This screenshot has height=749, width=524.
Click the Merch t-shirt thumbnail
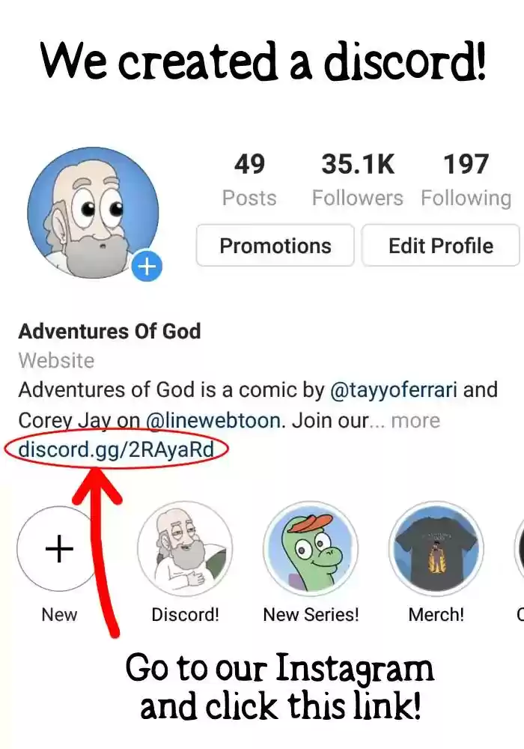pyautogui.click(x=436, y=548)
